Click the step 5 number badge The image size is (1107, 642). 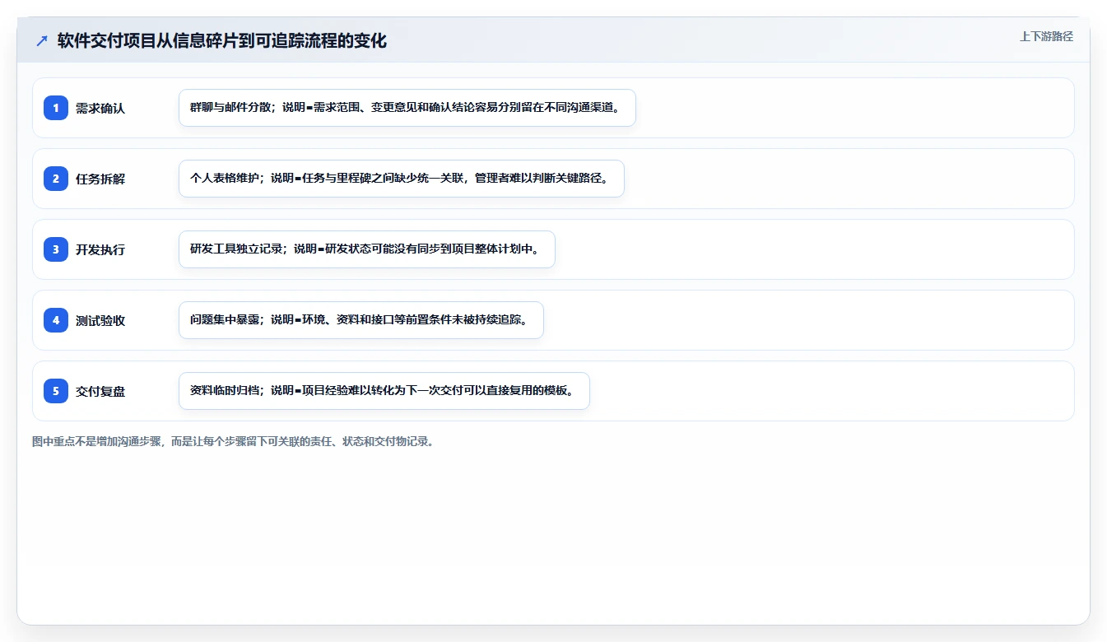tap(56, 391)
